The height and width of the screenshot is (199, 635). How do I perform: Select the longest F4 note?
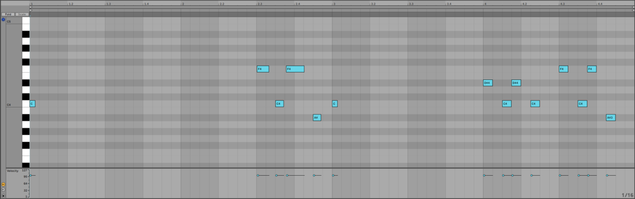click(295, 69)
